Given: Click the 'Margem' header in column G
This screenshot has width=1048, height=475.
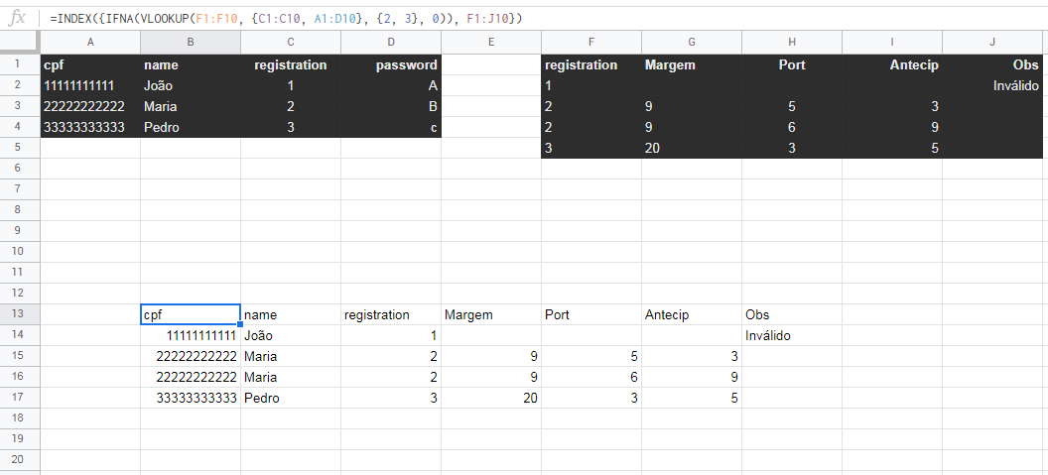Looking at the screenshot, I should [x=692, y=64].
